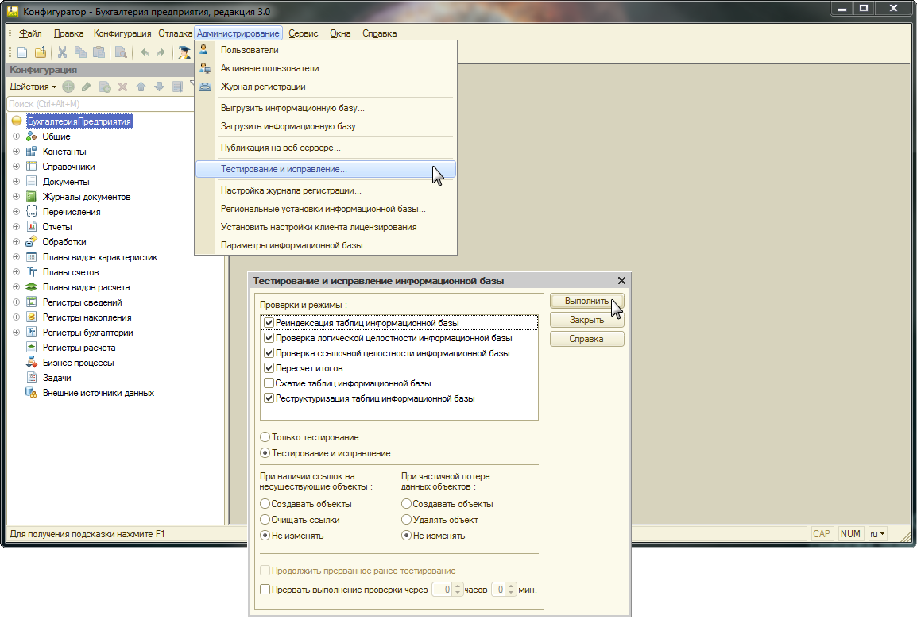The height and width of the screenshot is (619, 917).
Task: Select the Только тестирование radio button
Action: point(265,437)
